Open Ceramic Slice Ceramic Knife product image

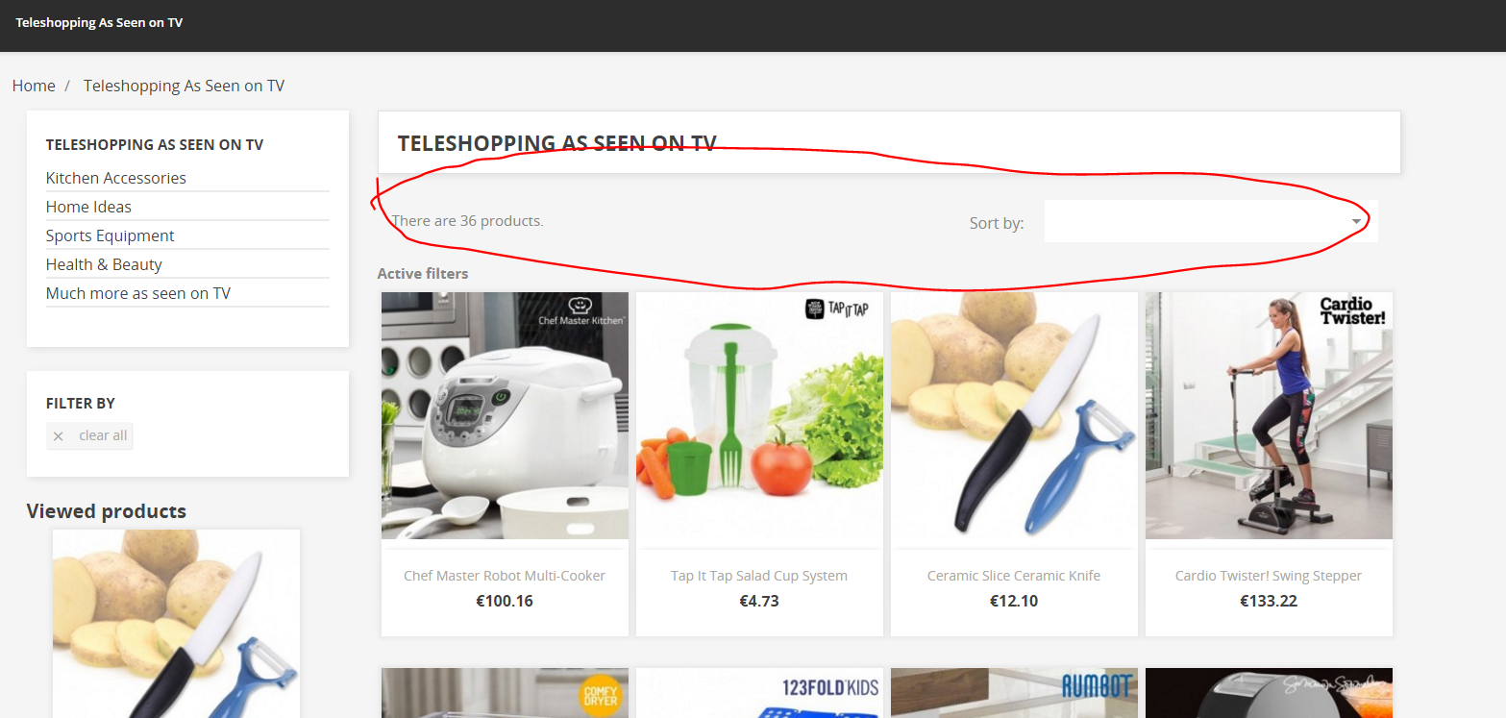(1014, 416)
